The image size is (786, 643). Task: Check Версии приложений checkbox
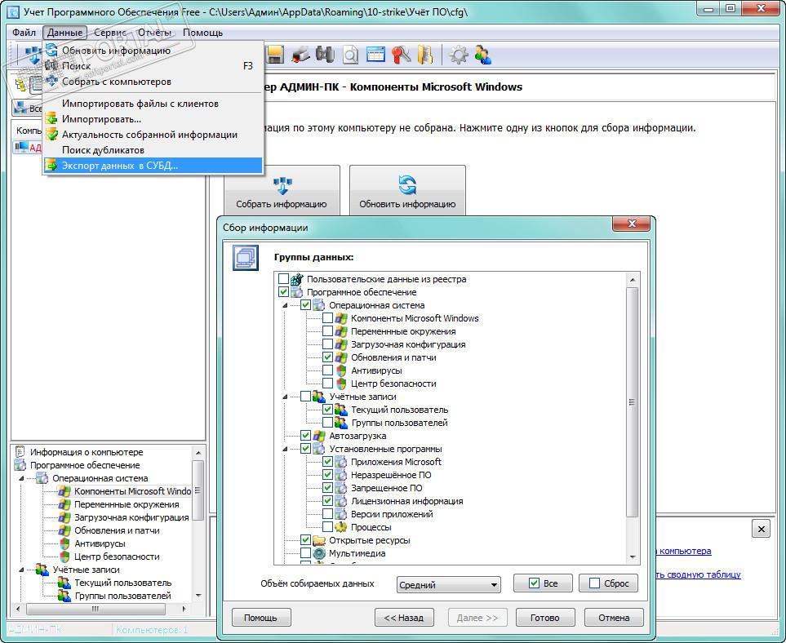327,514
